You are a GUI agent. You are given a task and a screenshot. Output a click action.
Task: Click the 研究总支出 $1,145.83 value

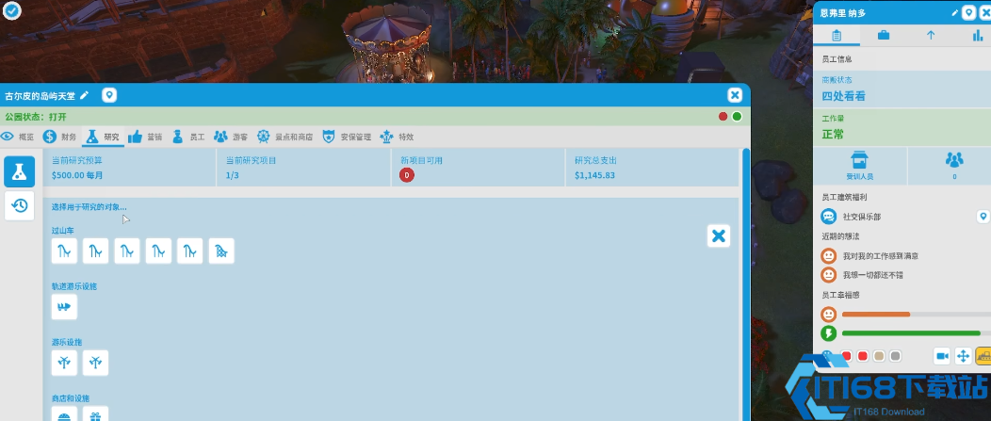coord(594,175)
